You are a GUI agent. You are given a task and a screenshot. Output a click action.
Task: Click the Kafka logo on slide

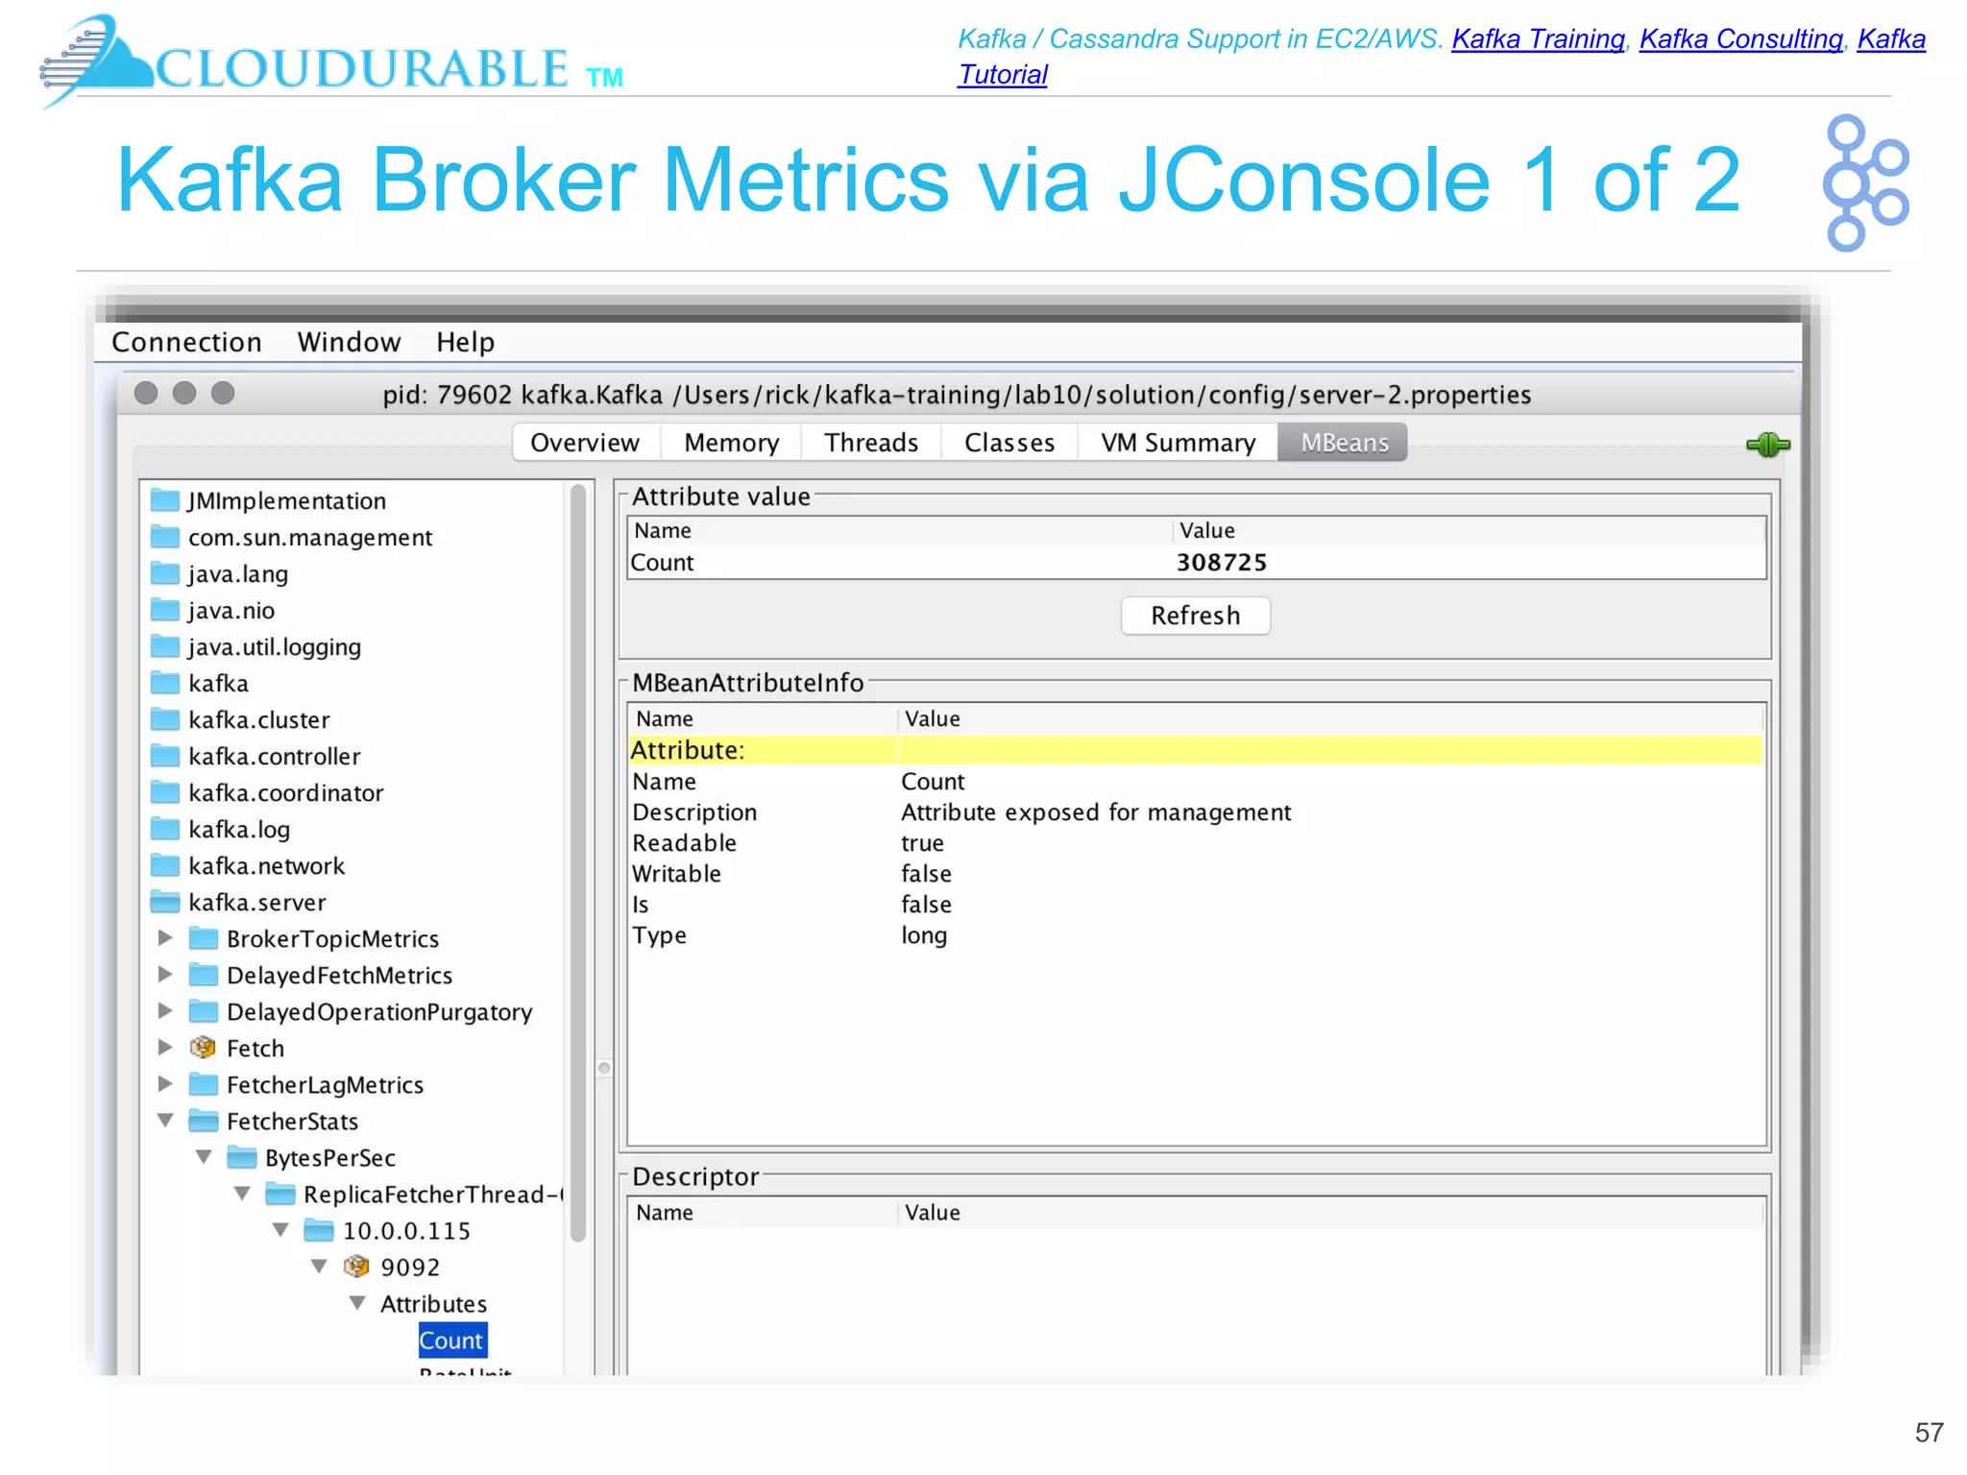pyautogui.click(x=1864, y=182)
